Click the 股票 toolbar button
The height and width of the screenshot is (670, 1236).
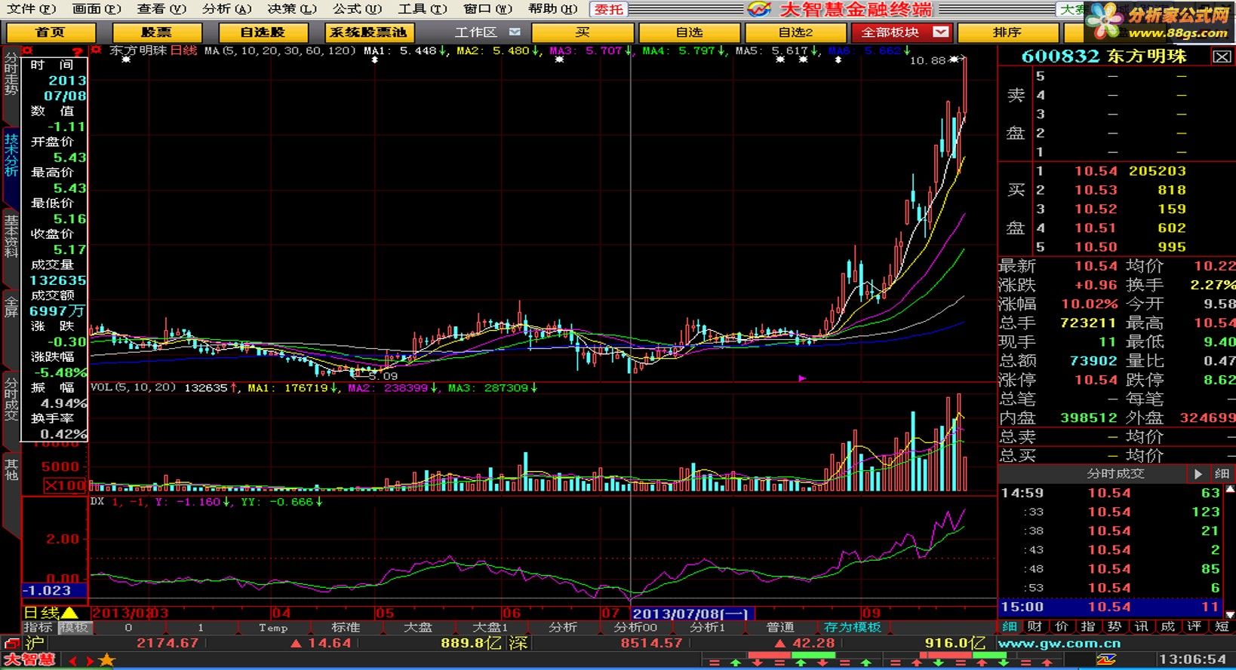tap(157, 32)
